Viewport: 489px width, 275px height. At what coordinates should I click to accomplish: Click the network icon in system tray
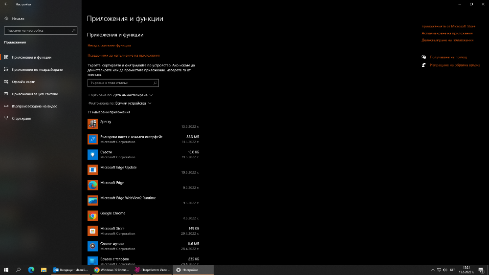(439, 270)
